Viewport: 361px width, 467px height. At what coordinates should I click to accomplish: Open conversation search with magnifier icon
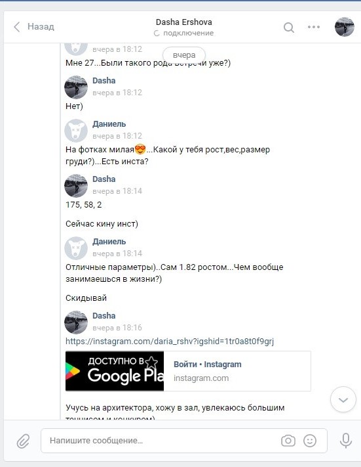click(288, 28)
